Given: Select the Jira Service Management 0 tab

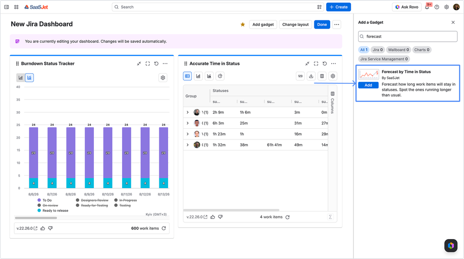Looking at the screenshot, I should [x=384, y=59].
